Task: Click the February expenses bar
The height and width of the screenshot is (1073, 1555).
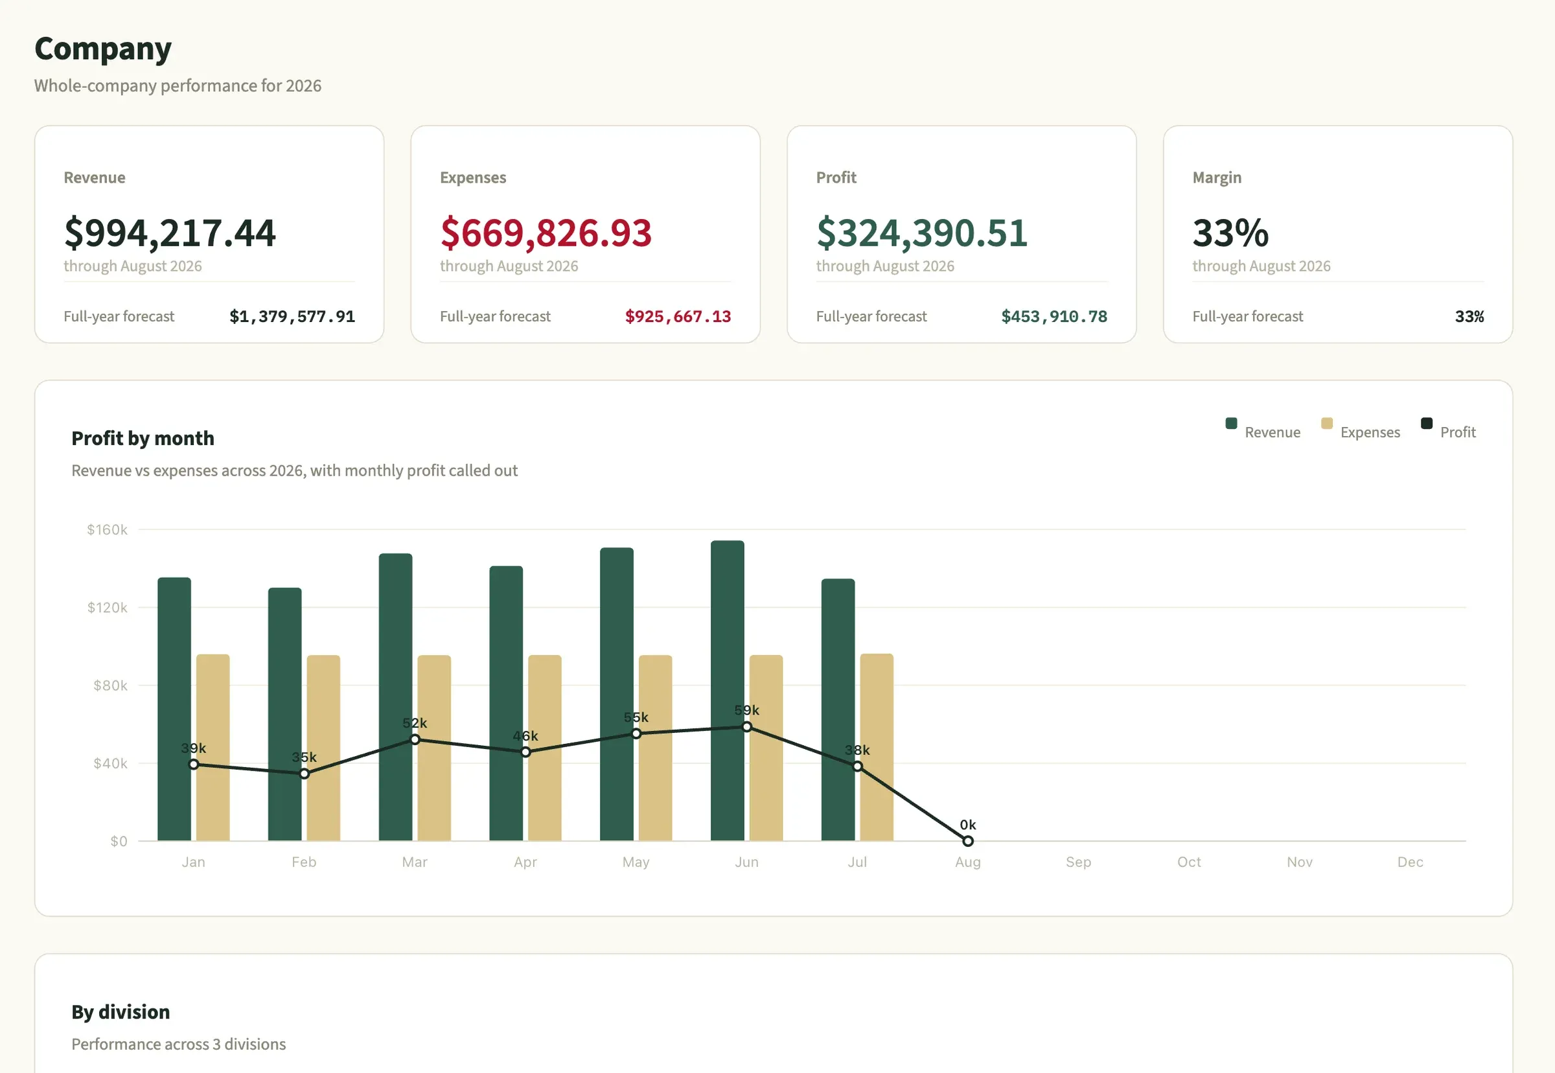Action: (323, 748)
